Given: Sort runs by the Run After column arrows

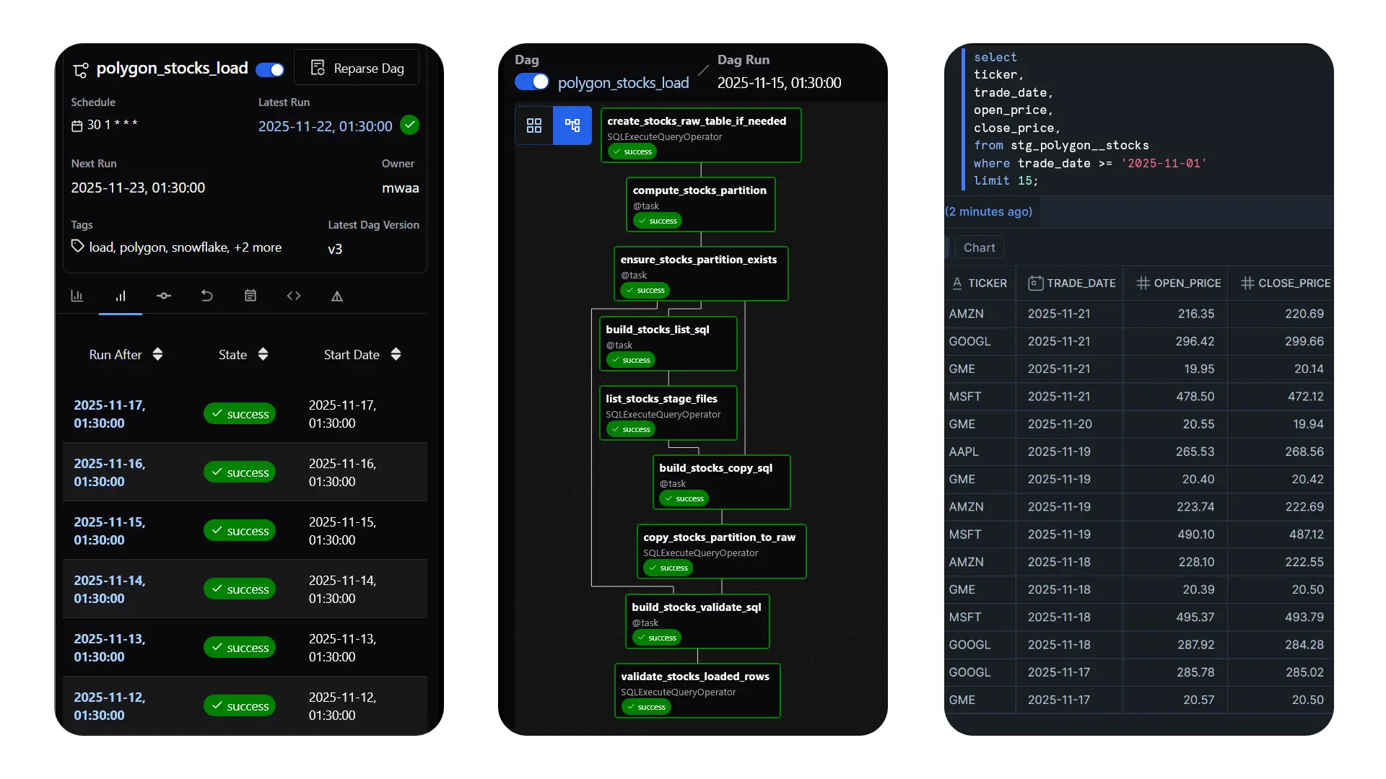Looking at the screenshot, I should pos(157,354).
